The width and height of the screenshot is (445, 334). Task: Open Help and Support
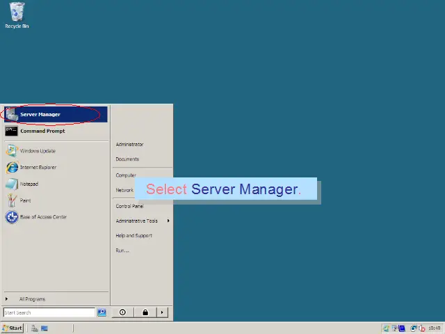133,235
